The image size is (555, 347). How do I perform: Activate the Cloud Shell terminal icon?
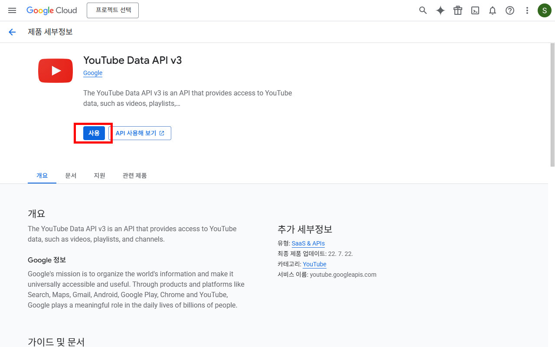(475, 10)
